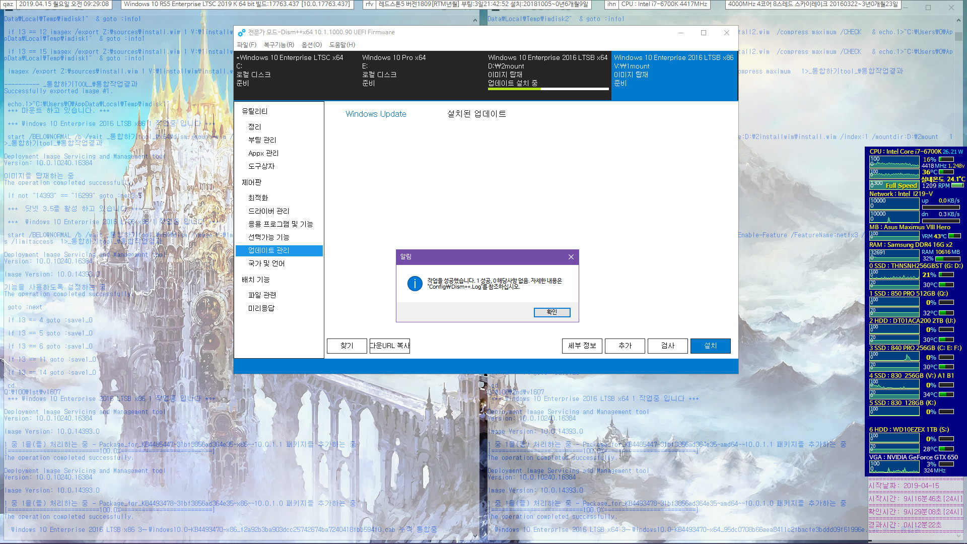Select 업데이트 관리 in the sidebar
The width and height of the screenshot is (967, 544).
pyautogui.click(x=279, y=250)
